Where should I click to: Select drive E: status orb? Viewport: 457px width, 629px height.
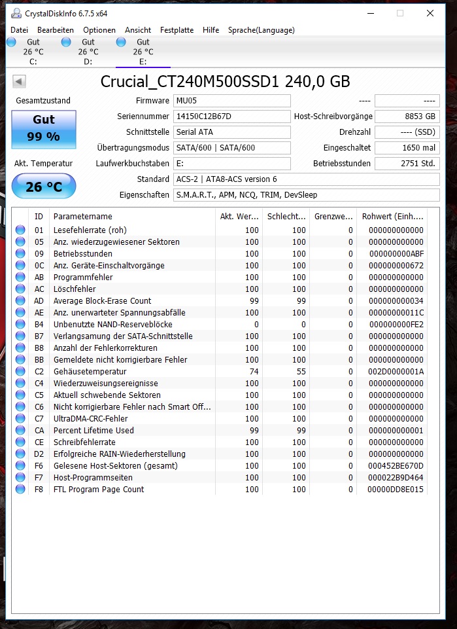pyautogui.click(x=121, y=42)
